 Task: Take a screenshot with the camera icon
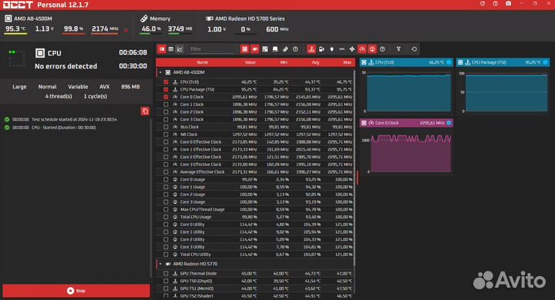click(508, 4)
